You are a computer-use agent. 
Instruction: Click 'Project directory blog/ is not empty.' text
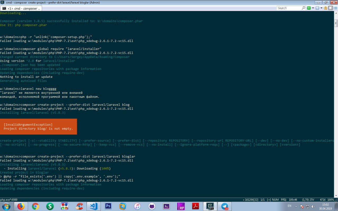(38, 129)
